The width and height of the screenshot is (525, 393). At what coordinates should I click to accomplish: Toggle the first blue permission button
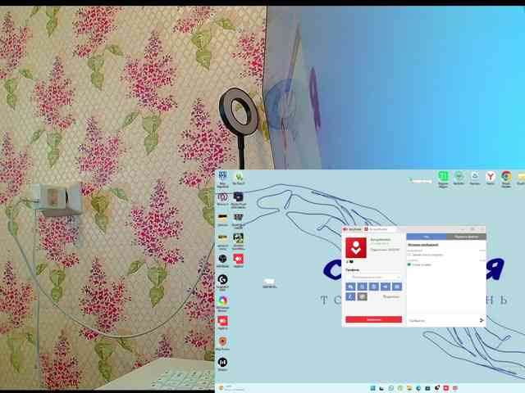350,287
